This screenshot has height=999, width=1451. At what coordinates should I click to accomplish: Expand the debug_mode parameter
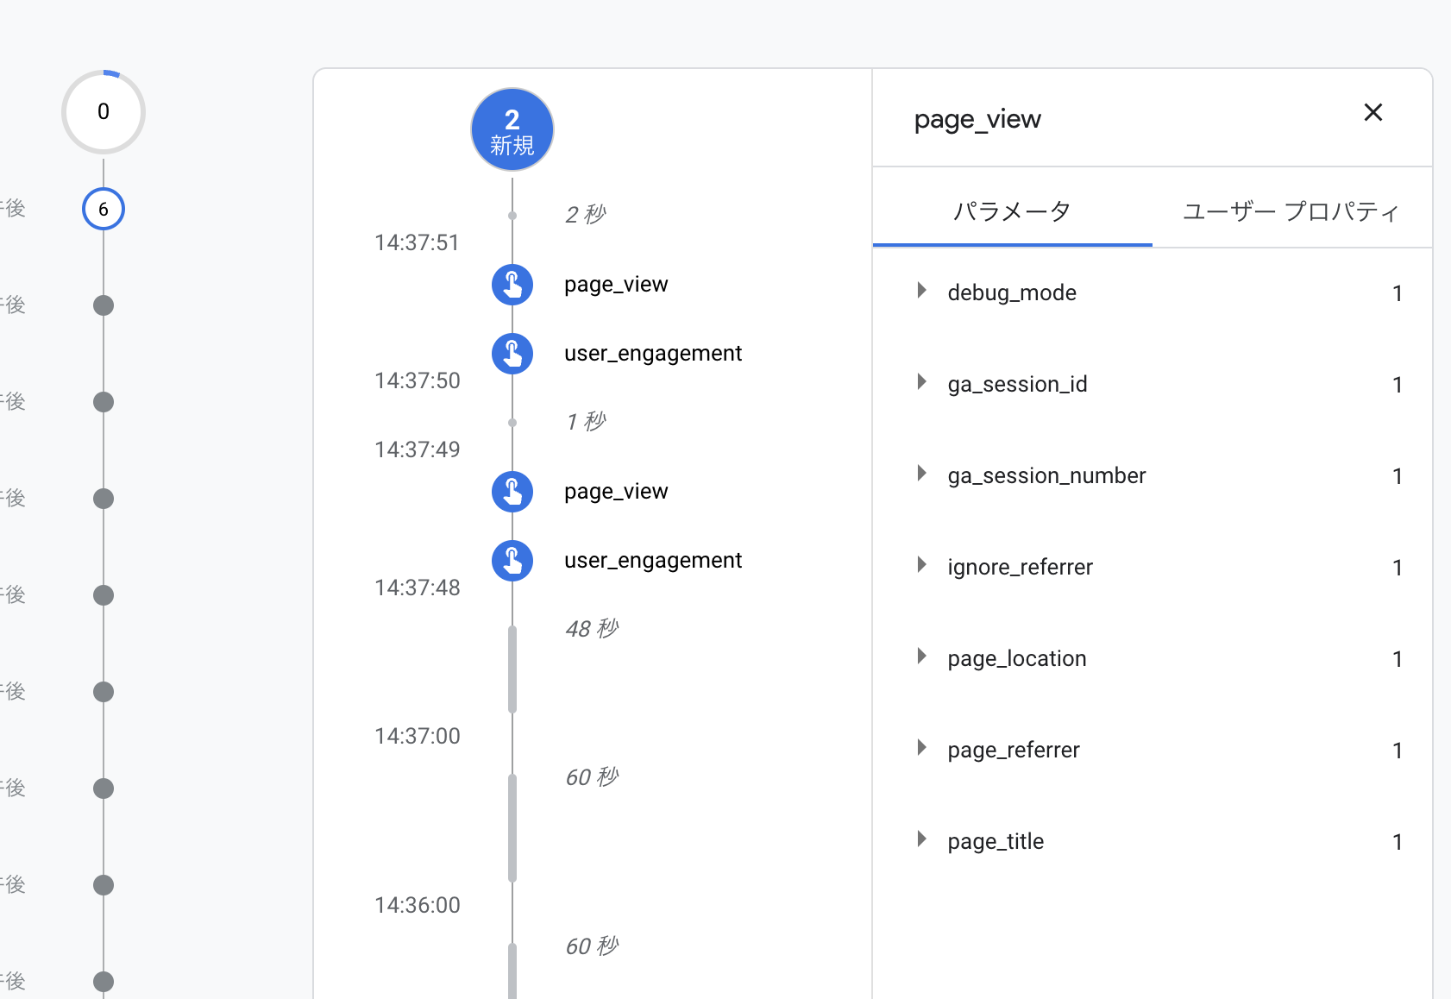point(922,291)
